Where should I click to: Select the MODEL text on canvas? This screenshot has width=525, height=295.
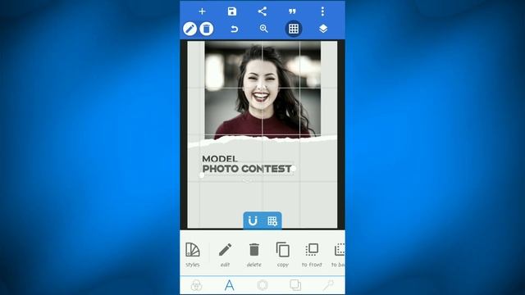220,158
